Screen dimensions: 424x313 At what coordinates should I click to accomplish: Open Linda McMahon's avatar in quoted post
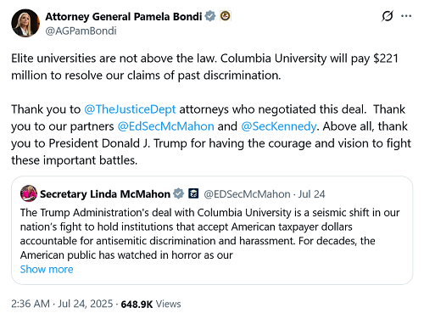[29, 193]
